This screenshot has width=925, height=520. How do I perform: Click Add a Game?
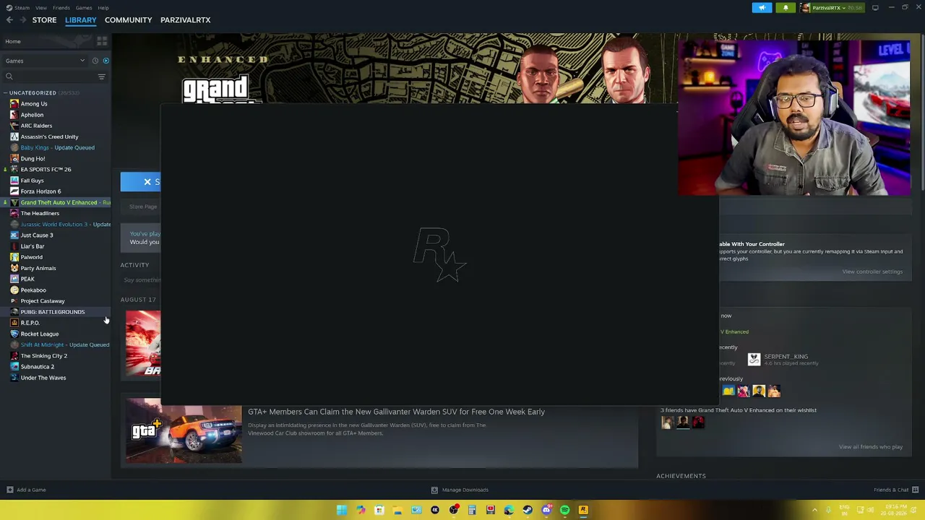tap(26, 490)
